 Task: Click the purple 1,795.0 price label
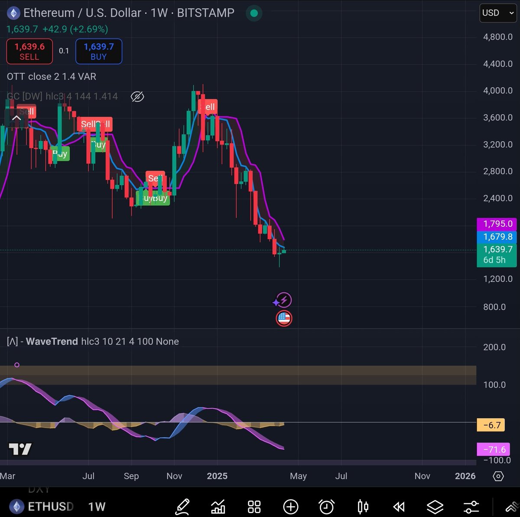(x=497, y=224)
